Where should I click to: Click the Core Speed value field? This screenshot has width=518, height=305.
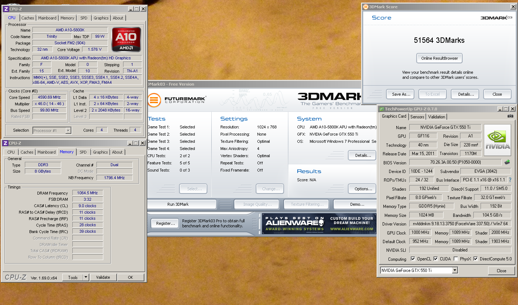[x=49, y=97]
